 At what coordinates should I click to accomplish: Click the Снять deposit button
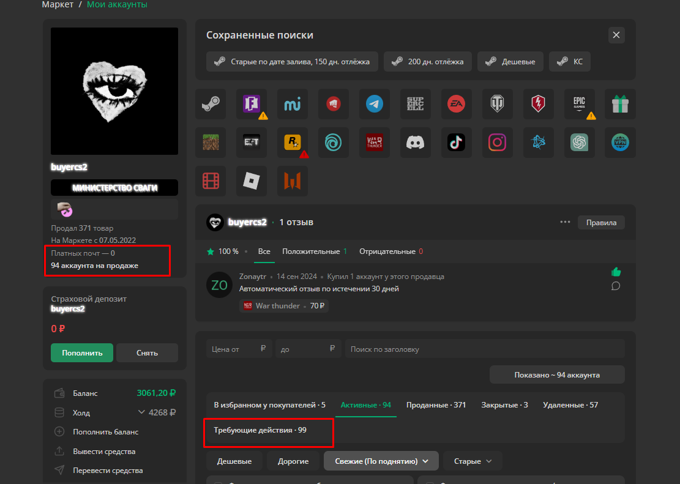click(x=147, y=352)
